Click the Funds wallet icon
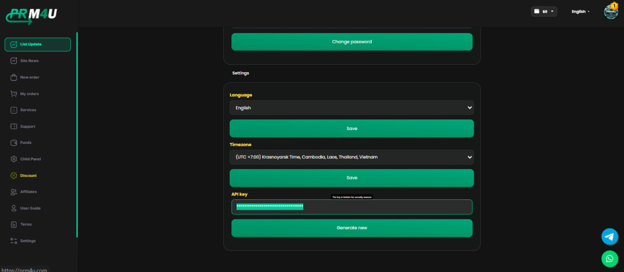This screenshot has width=624, height=272. (14, 143)
